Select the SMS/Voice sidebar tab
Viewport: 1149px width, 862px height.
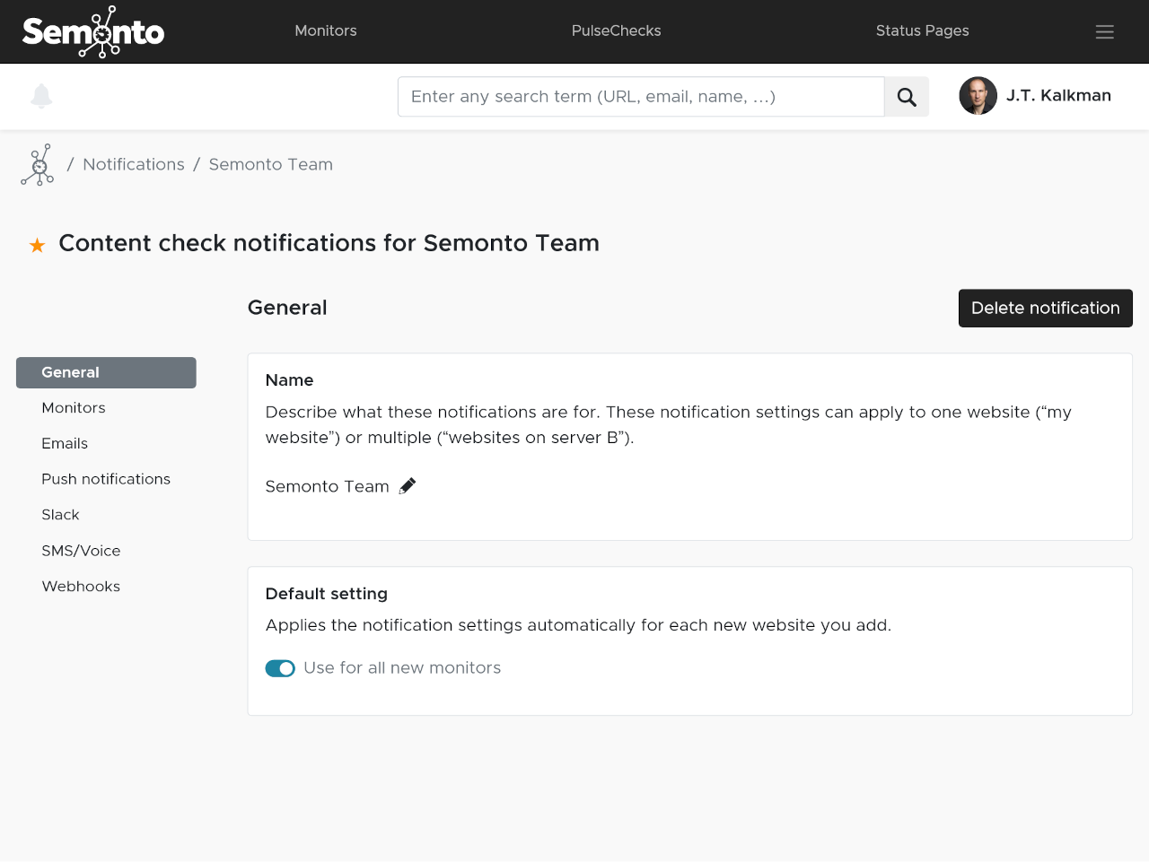(81, 551)
